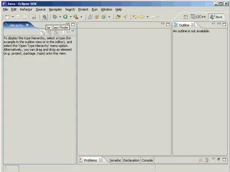230x172 pixels.
Task: Open the Debug button dropdown arrow
Action: coord(60,17)
